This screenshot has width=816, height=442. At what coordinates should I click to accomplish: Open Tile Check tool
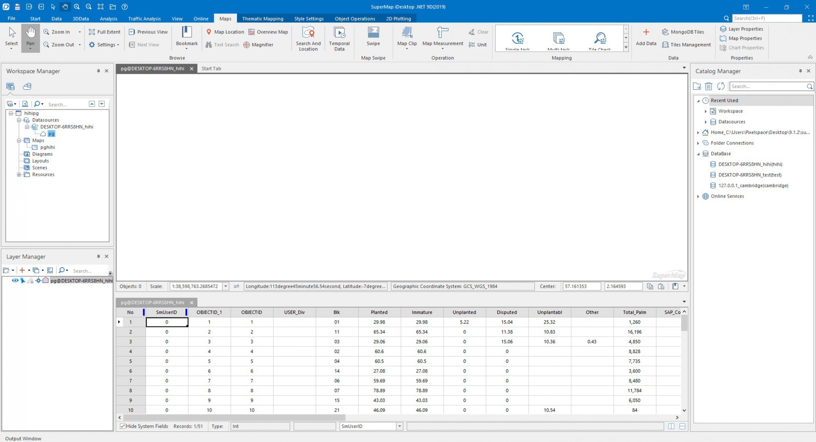[x=600, y=40]
